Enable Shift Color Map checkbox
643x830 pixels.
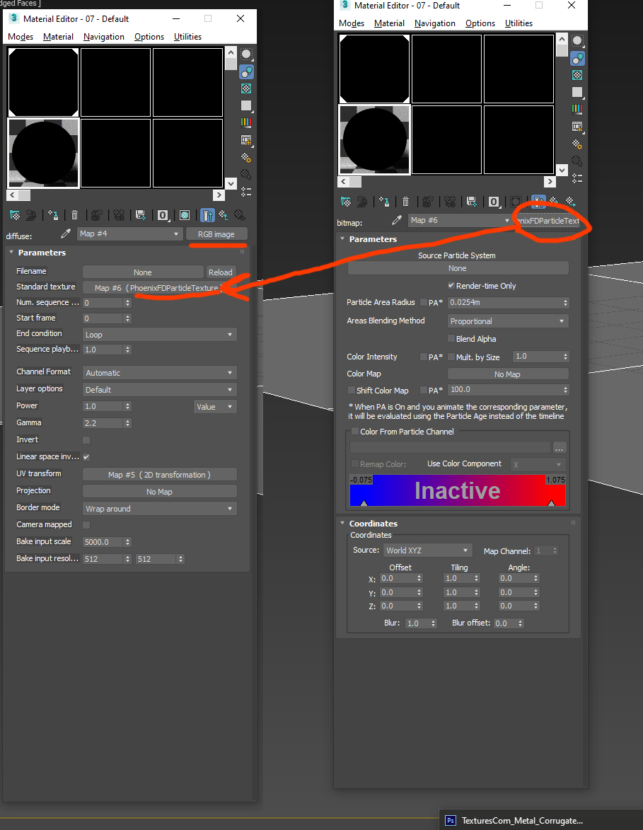point(352,390)
